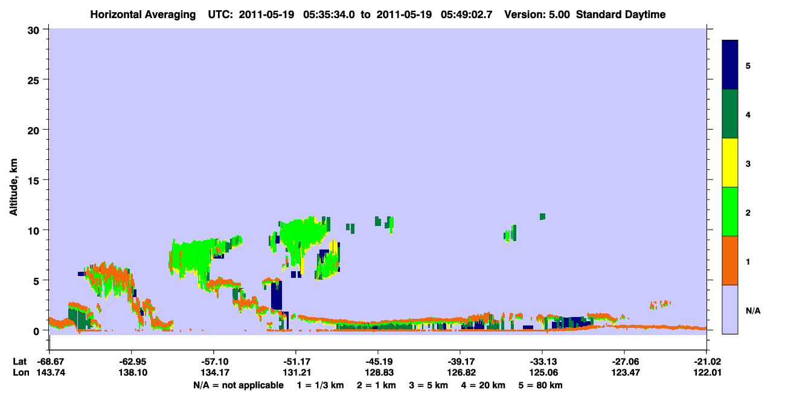The width and height of the screenshot is (785, 402).
Task: Click the bright green colorbar segment labeled 2
Action: pos(730,212)
